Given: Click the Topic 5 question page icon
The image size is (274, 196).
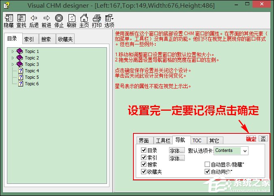Looking at the screenshot, I should coord(21,77).
